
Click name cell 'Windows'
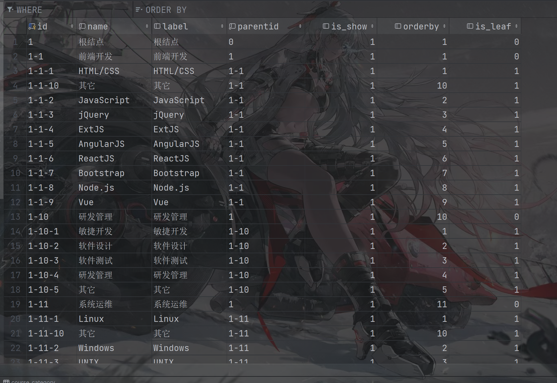pos(114,348)
